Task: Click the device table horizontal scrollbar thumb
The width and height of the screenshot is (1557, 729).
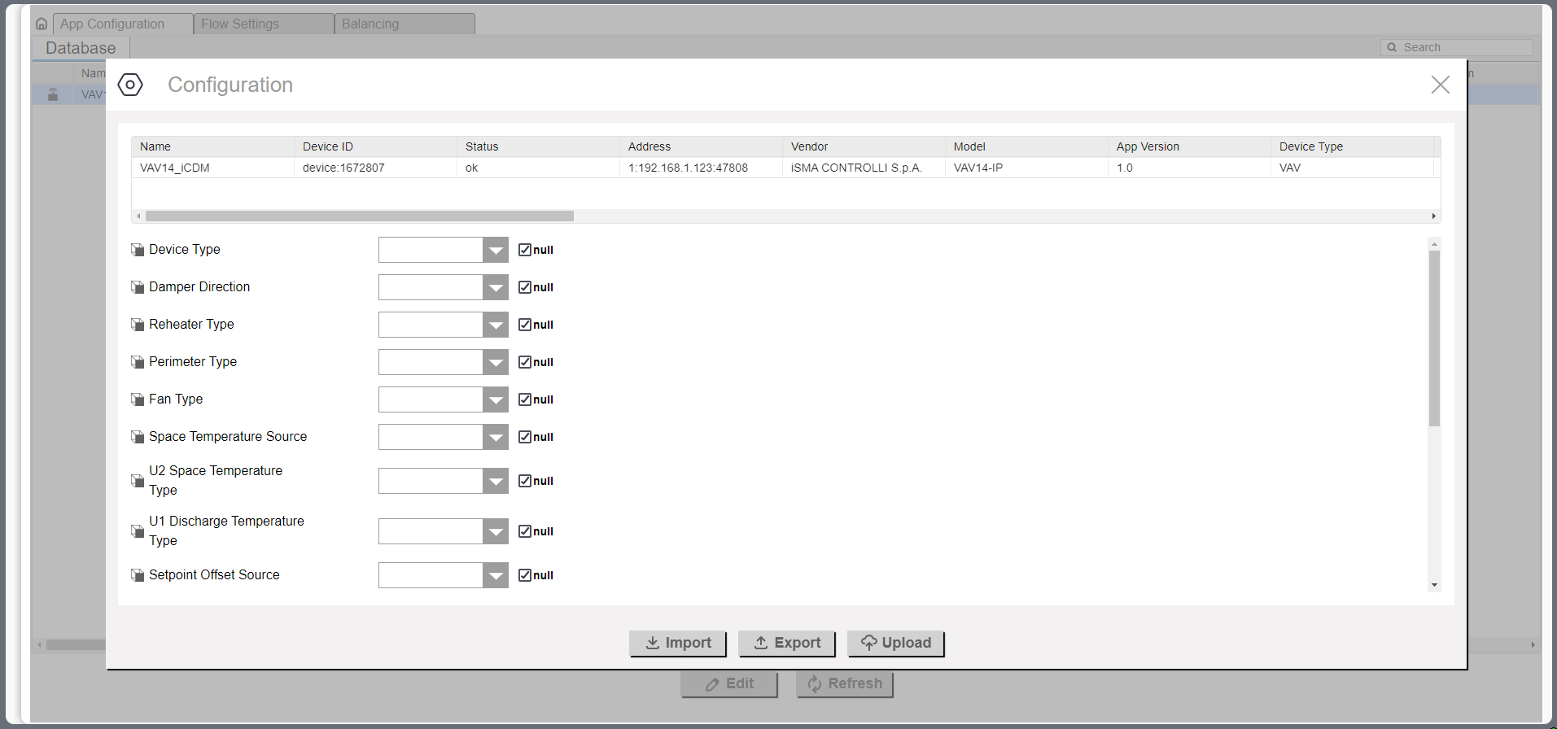Action: [359, 216]
